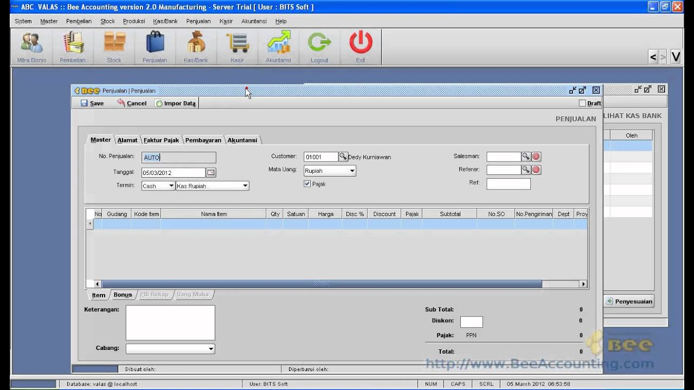Open Pembelian toolbar icon
This screenshot has height=390, width=694.
tap(73, 47)
